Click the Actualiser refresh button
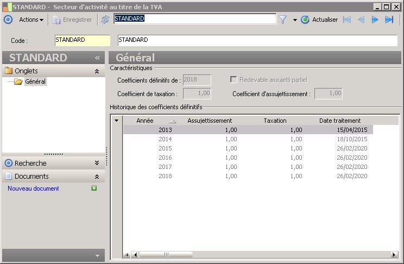This screenshot has height=264, width=404. point(319,20)
